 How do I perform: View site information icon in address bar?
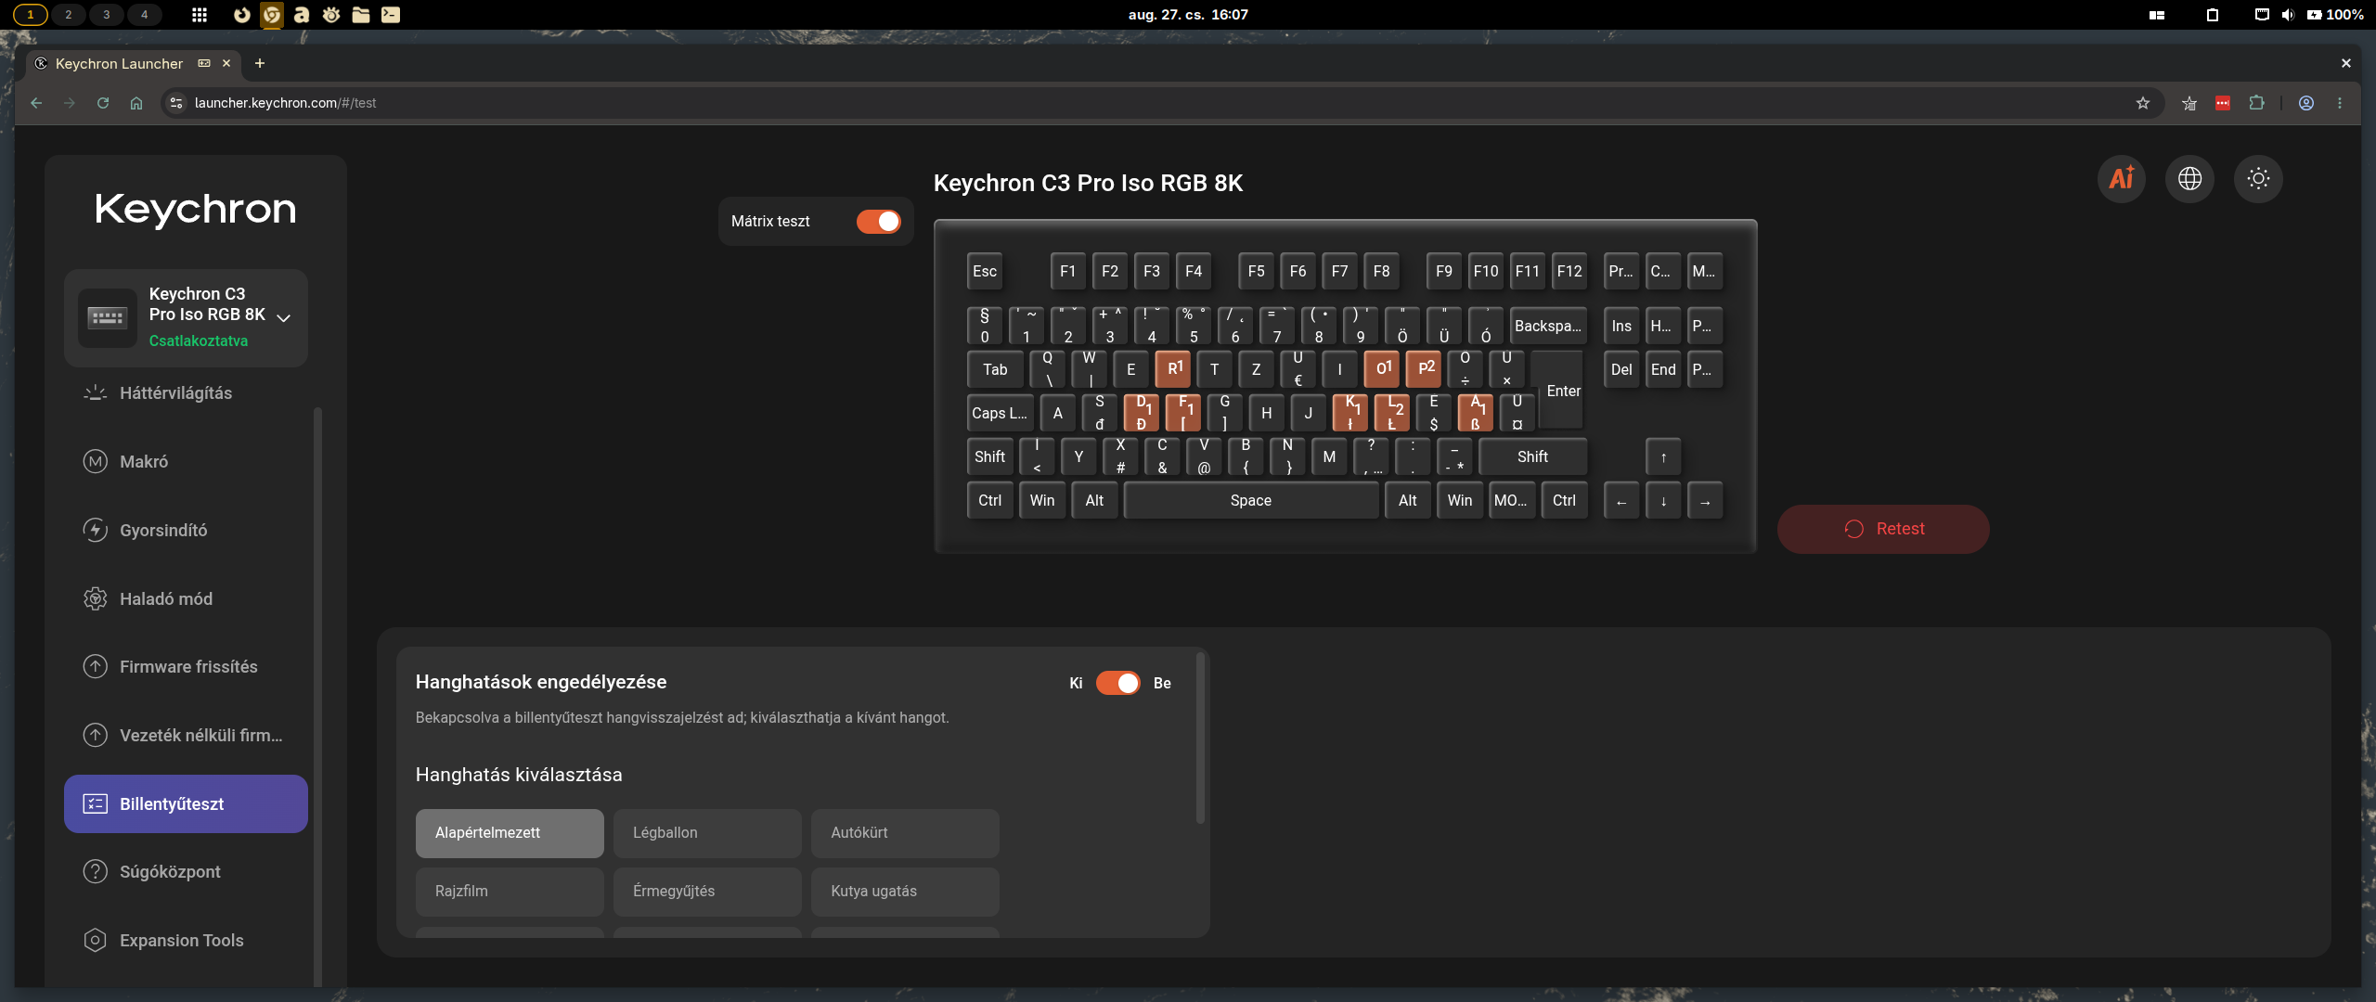pyautogui.click(x=176, y=103)
